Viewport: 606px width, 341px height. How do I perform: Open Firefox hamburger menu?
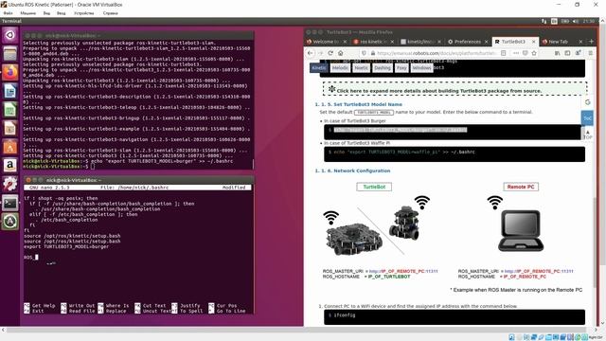(591, 53)
